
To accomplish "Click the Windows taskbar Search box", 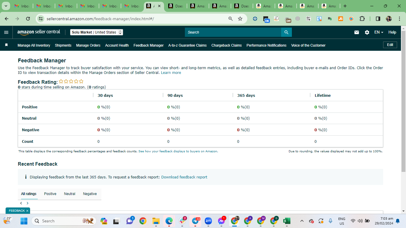I will [x=63, y=221].
